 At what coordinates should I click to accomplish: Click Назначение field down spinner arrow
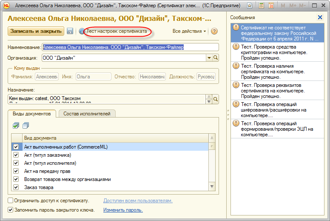209,101
